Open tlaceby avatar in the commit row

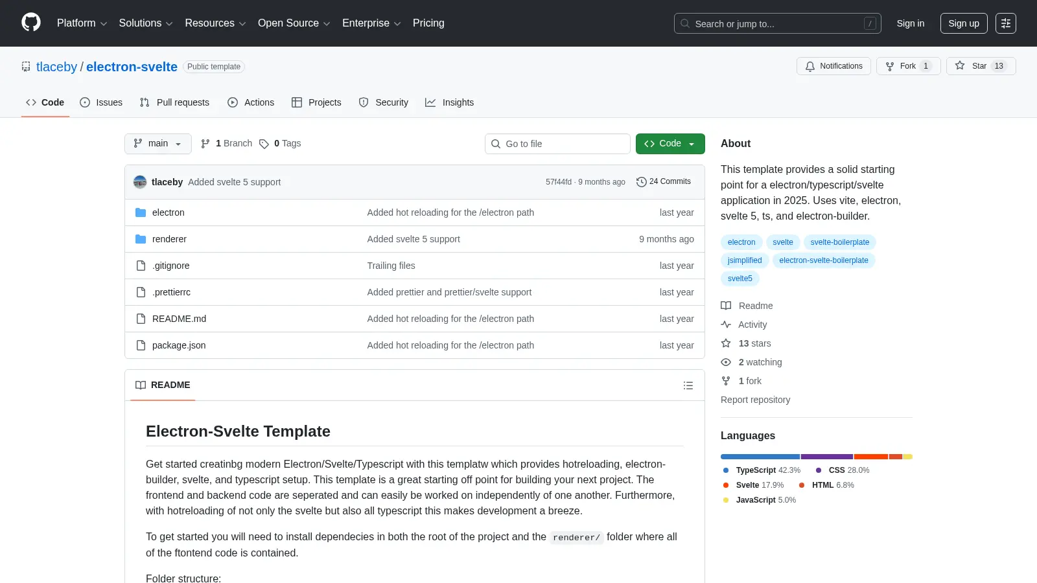[x=140, y=182]
